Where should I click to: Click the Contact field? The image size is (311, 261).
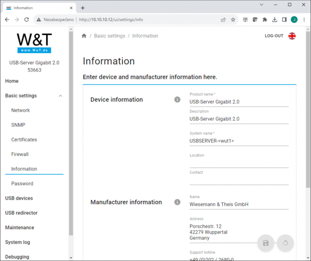239,180
